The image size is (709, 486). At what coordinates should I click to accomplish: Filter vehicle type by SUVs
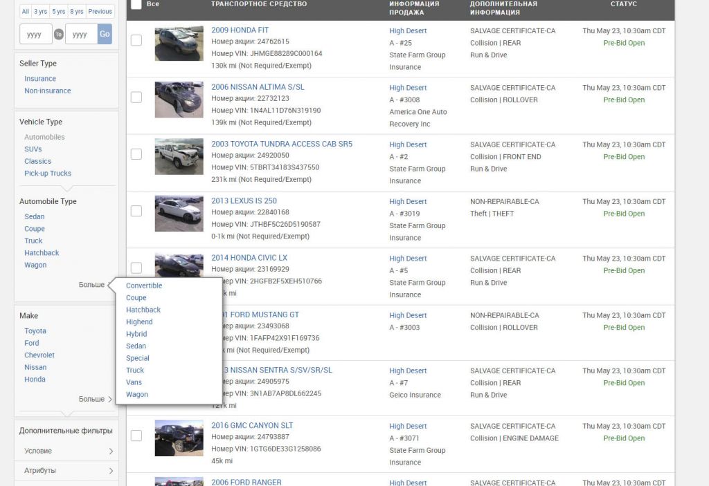33,149
